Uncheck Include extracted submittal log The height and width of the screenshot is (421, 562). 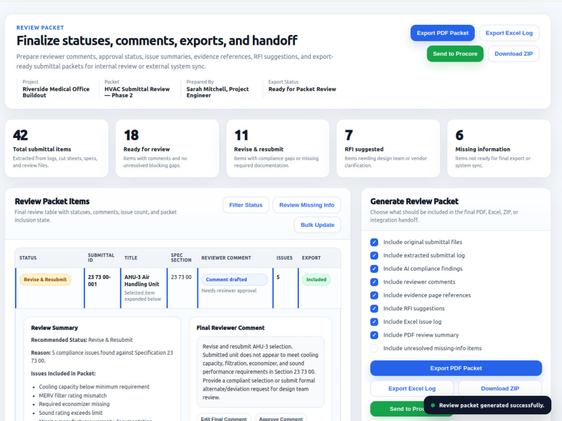point(374,255)
